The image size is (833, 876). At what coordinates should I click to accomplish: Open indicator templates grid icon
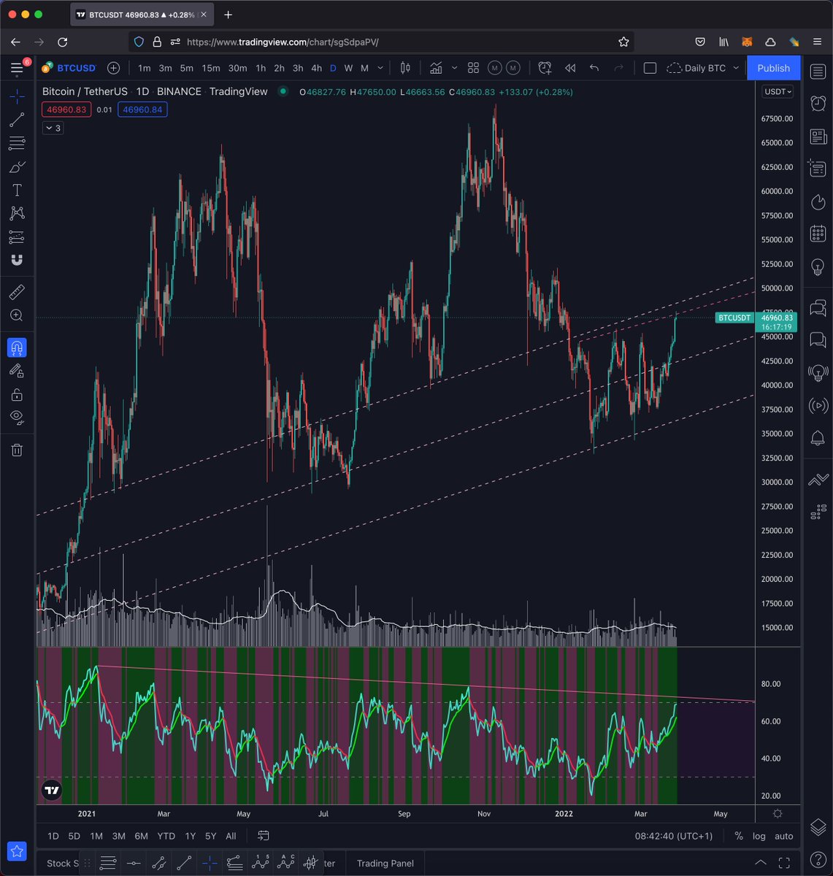click(473, 68)
